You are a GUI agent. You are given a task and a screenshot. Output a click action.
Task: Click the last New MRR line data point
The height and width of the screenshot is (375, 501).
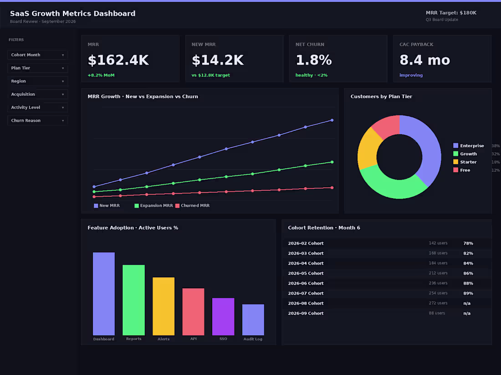coord(332,120)
